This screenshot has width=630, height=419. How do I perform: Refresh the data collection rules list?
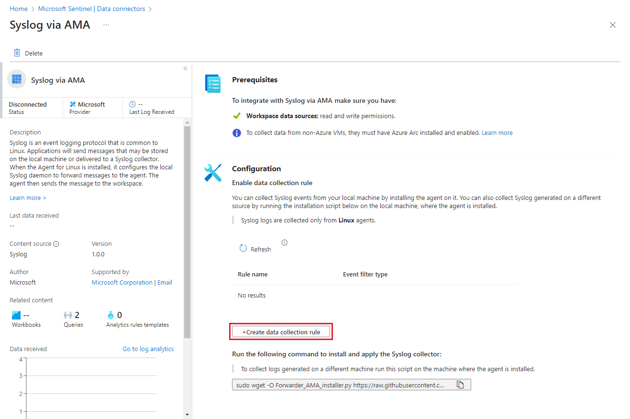(255, 249)
